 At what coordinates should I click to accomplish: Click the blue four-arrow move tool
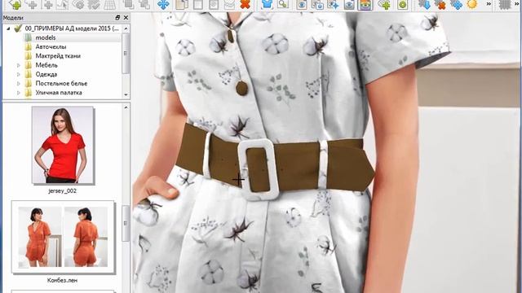[x=163, y=4]
